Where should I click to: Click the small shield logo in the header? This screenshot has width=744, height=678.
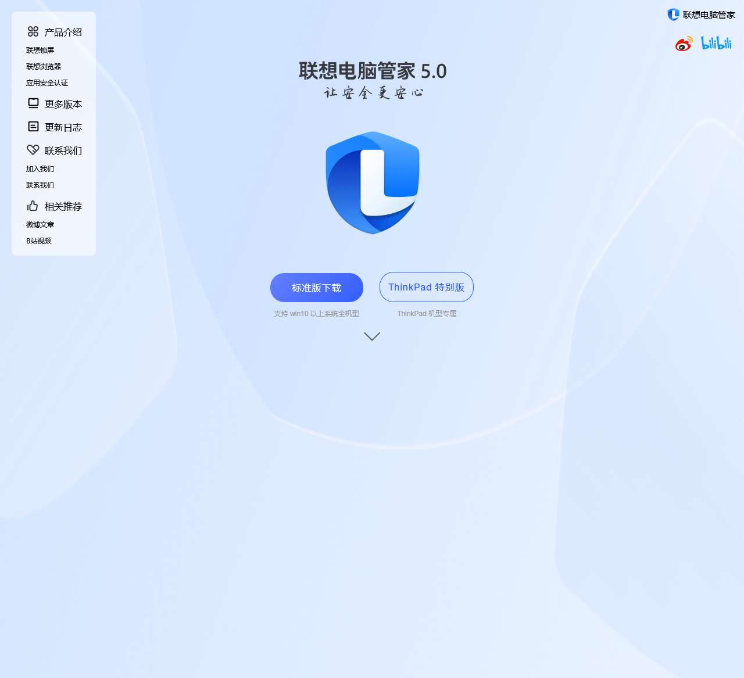pyautogui.click(x=673, y=15)
